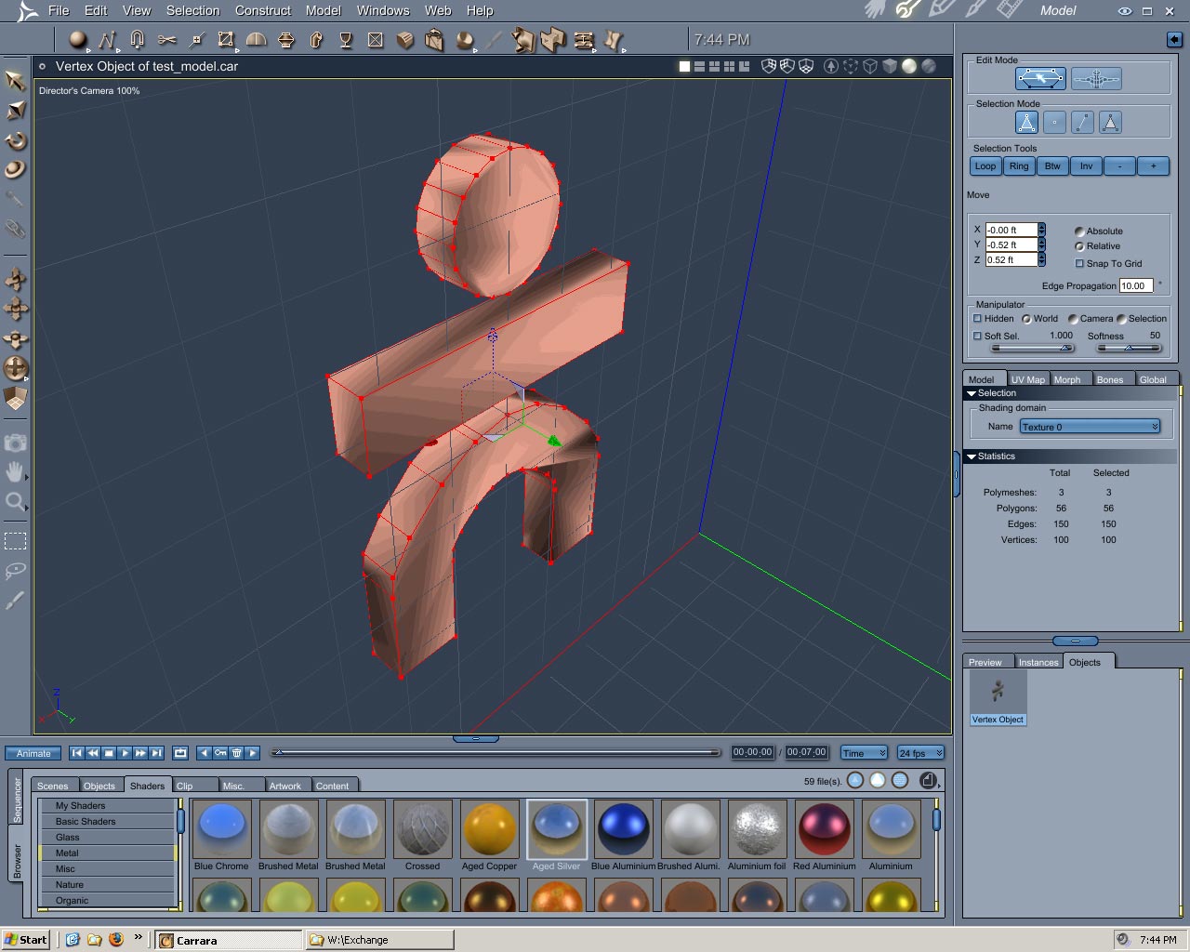The height and width of the screenshot is (952, 1190).
Task: Select the Absolute radio button
Action: coord(1079,231)
